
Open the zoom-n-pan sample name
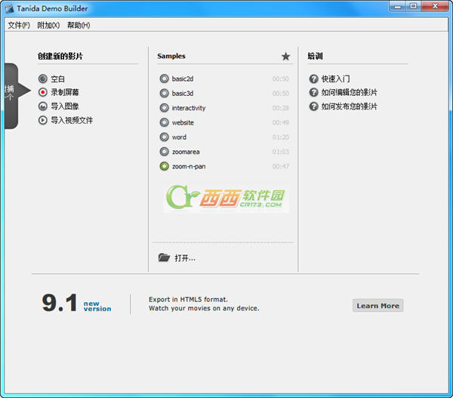[189, 166]
